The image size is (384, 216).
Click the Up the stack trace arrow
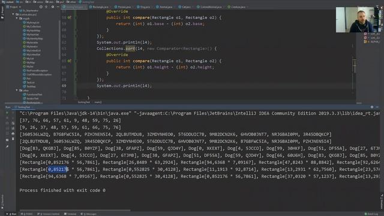coord(13,113)
